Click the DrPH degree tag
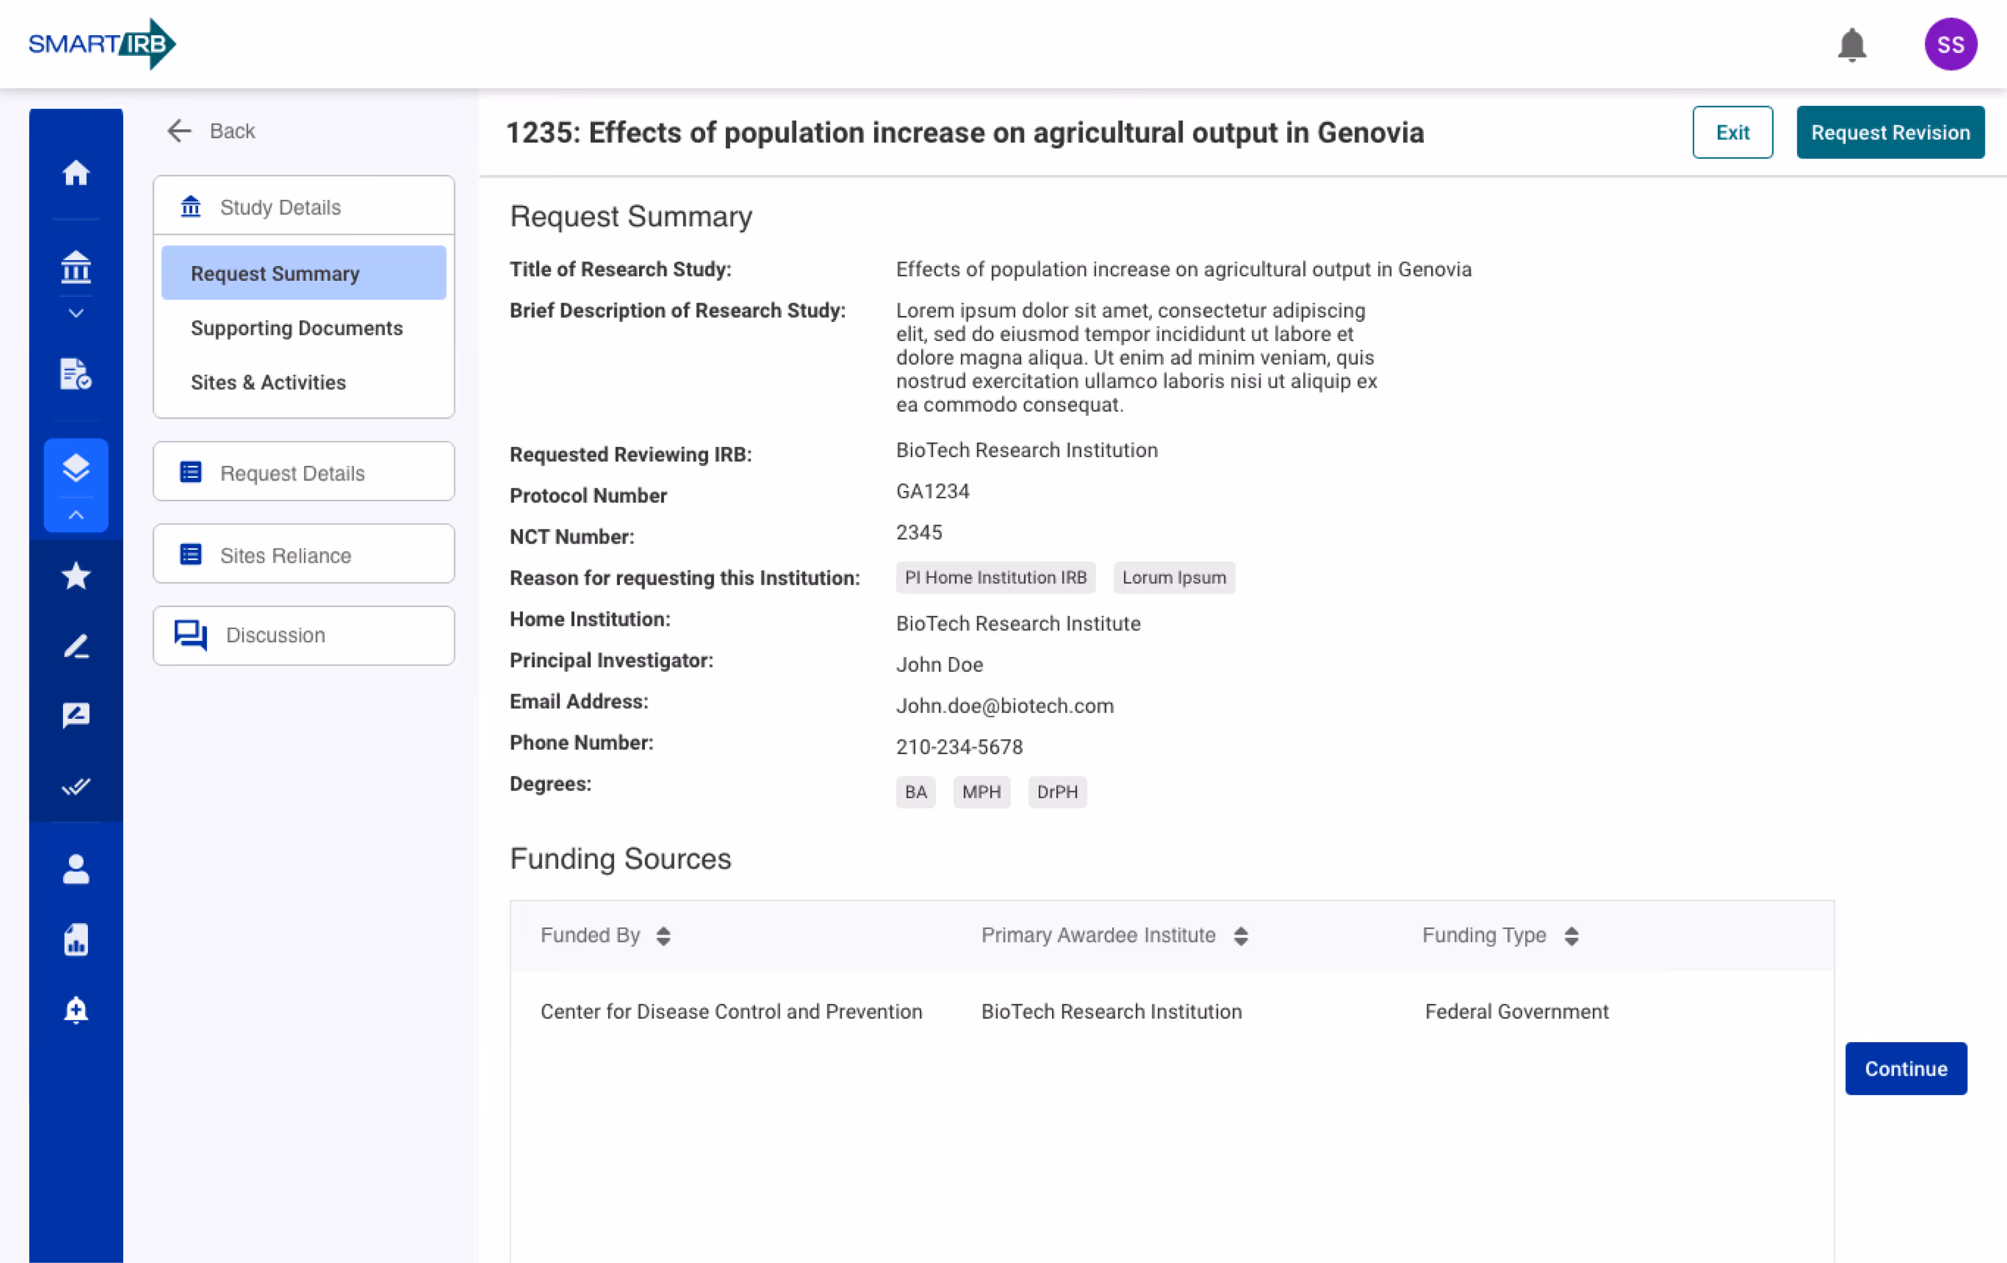This screenshot has height=1263, width=2007. point(1057,792)
